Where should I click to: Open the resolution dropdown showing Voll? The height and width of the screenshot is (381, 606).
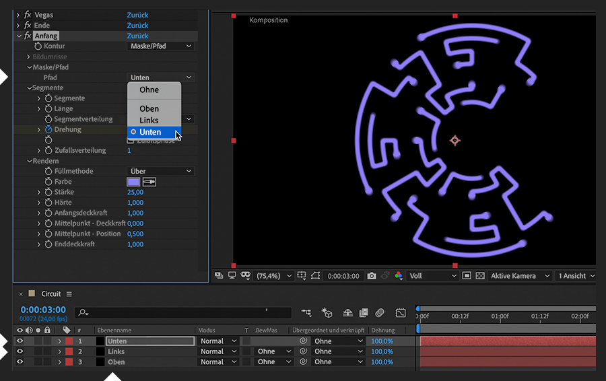[x=432, y=276]
